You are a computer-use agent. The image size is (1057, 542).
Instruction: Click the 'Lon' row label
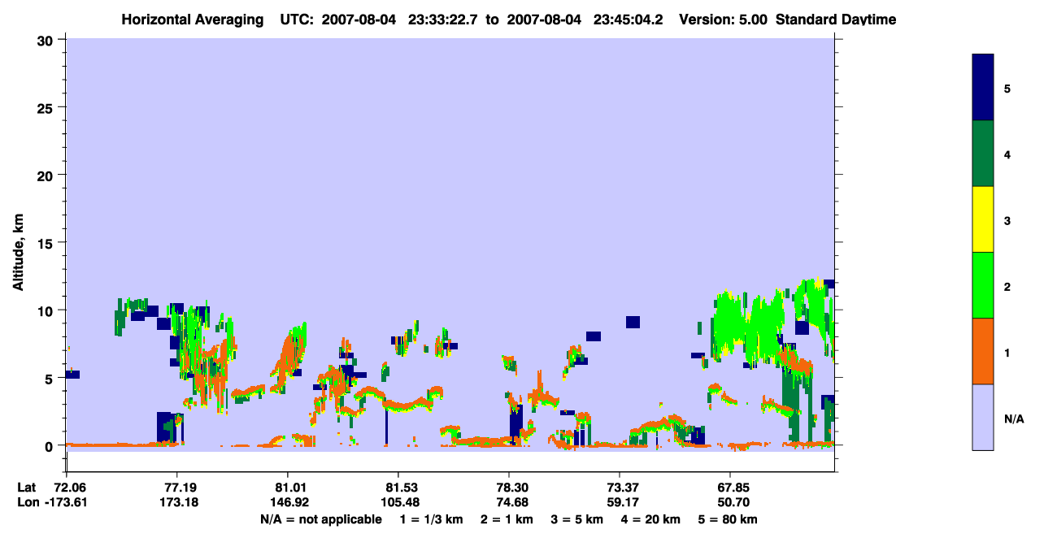click(27, 502)
